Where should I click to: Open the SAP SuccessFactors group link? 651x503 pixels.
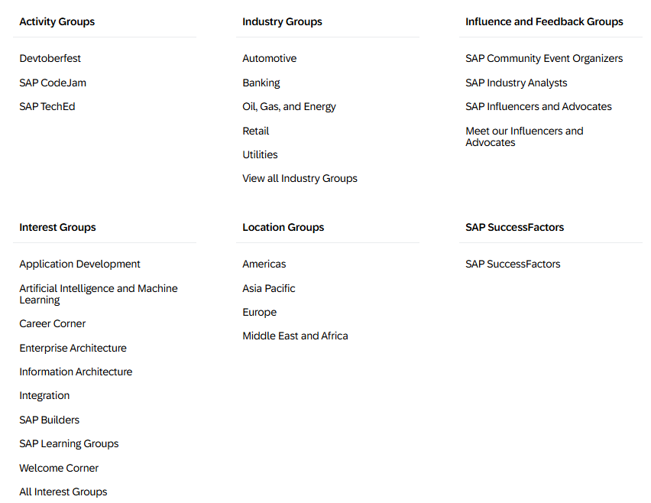point(513,264)
